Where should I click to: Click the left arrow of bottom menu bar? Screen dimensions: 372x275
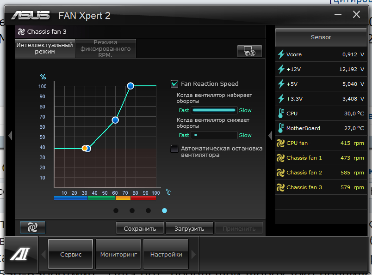[43, 254]
